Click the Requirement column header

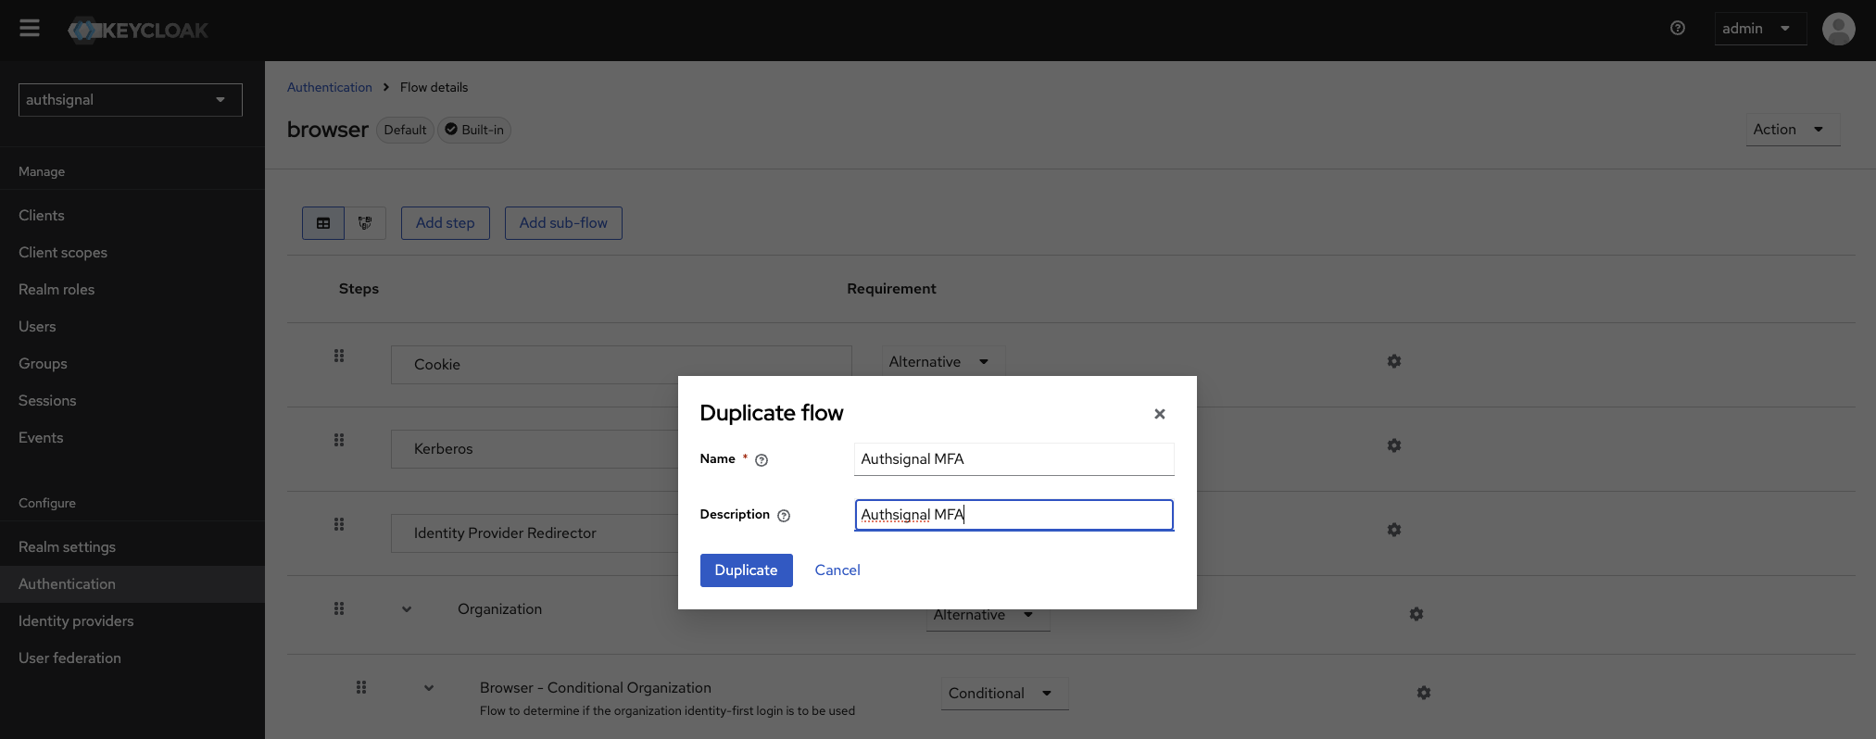pyautogui.click(x=891, y=289)
